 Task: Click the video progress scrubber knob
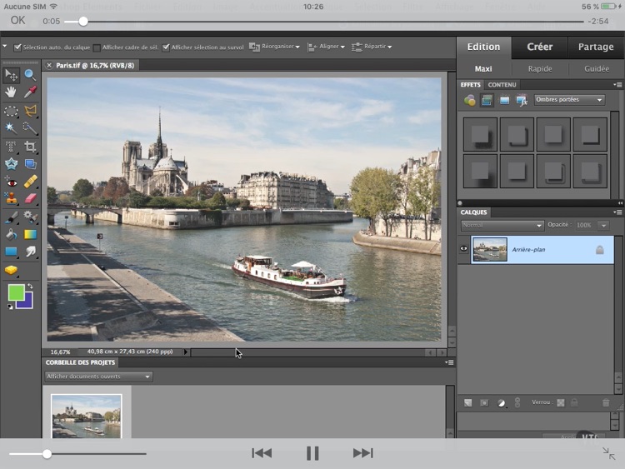coord(82,22)
